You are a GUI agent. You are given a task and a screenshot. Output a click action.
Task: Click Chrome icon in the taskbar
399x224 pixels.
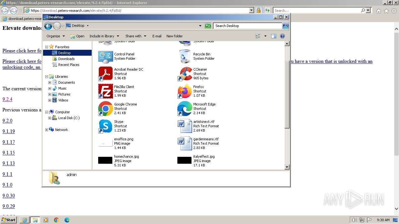point(56,220)
